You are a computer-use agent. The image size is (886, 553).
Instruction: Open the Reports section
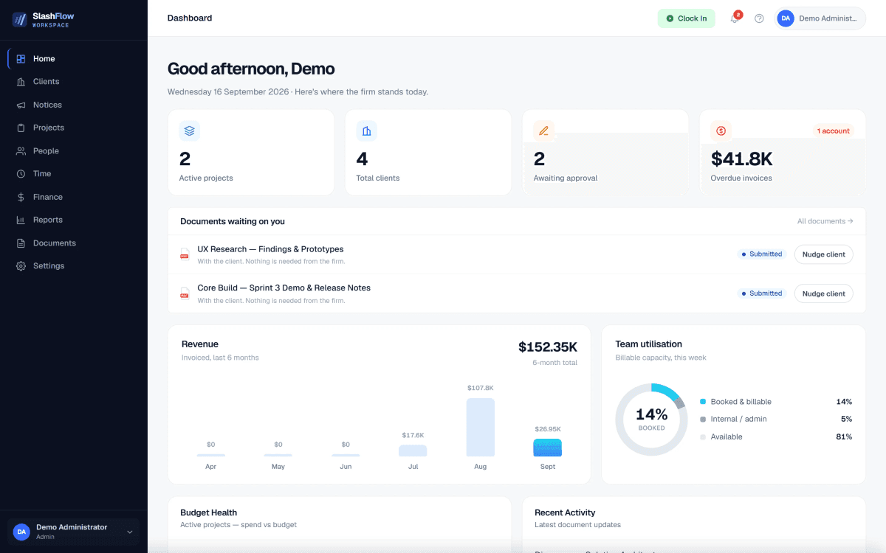(74, 220)
